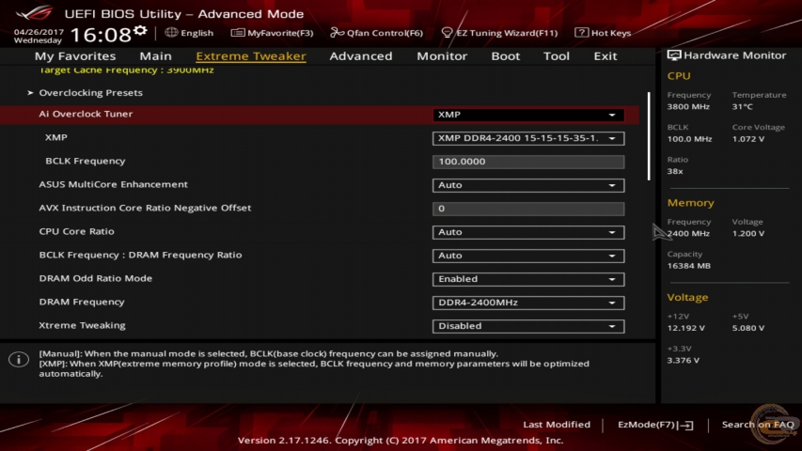The width and height of the screenshot is (802, 451).
Task: Select the Xtreme Tweaking label
Action: click(82, 326)
